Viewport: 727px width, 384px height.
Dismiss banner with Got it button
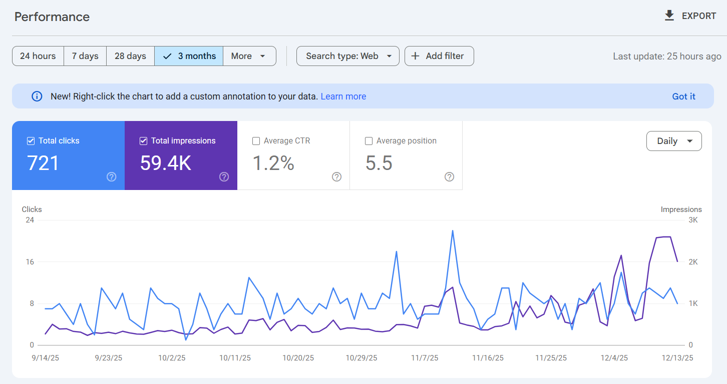coord(683,96)
